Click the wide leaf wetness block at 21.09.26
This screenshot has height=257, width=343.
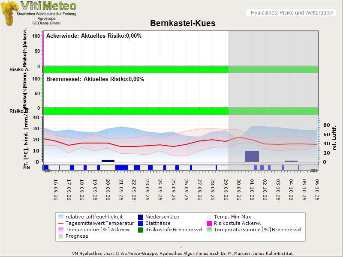(121, 168)
